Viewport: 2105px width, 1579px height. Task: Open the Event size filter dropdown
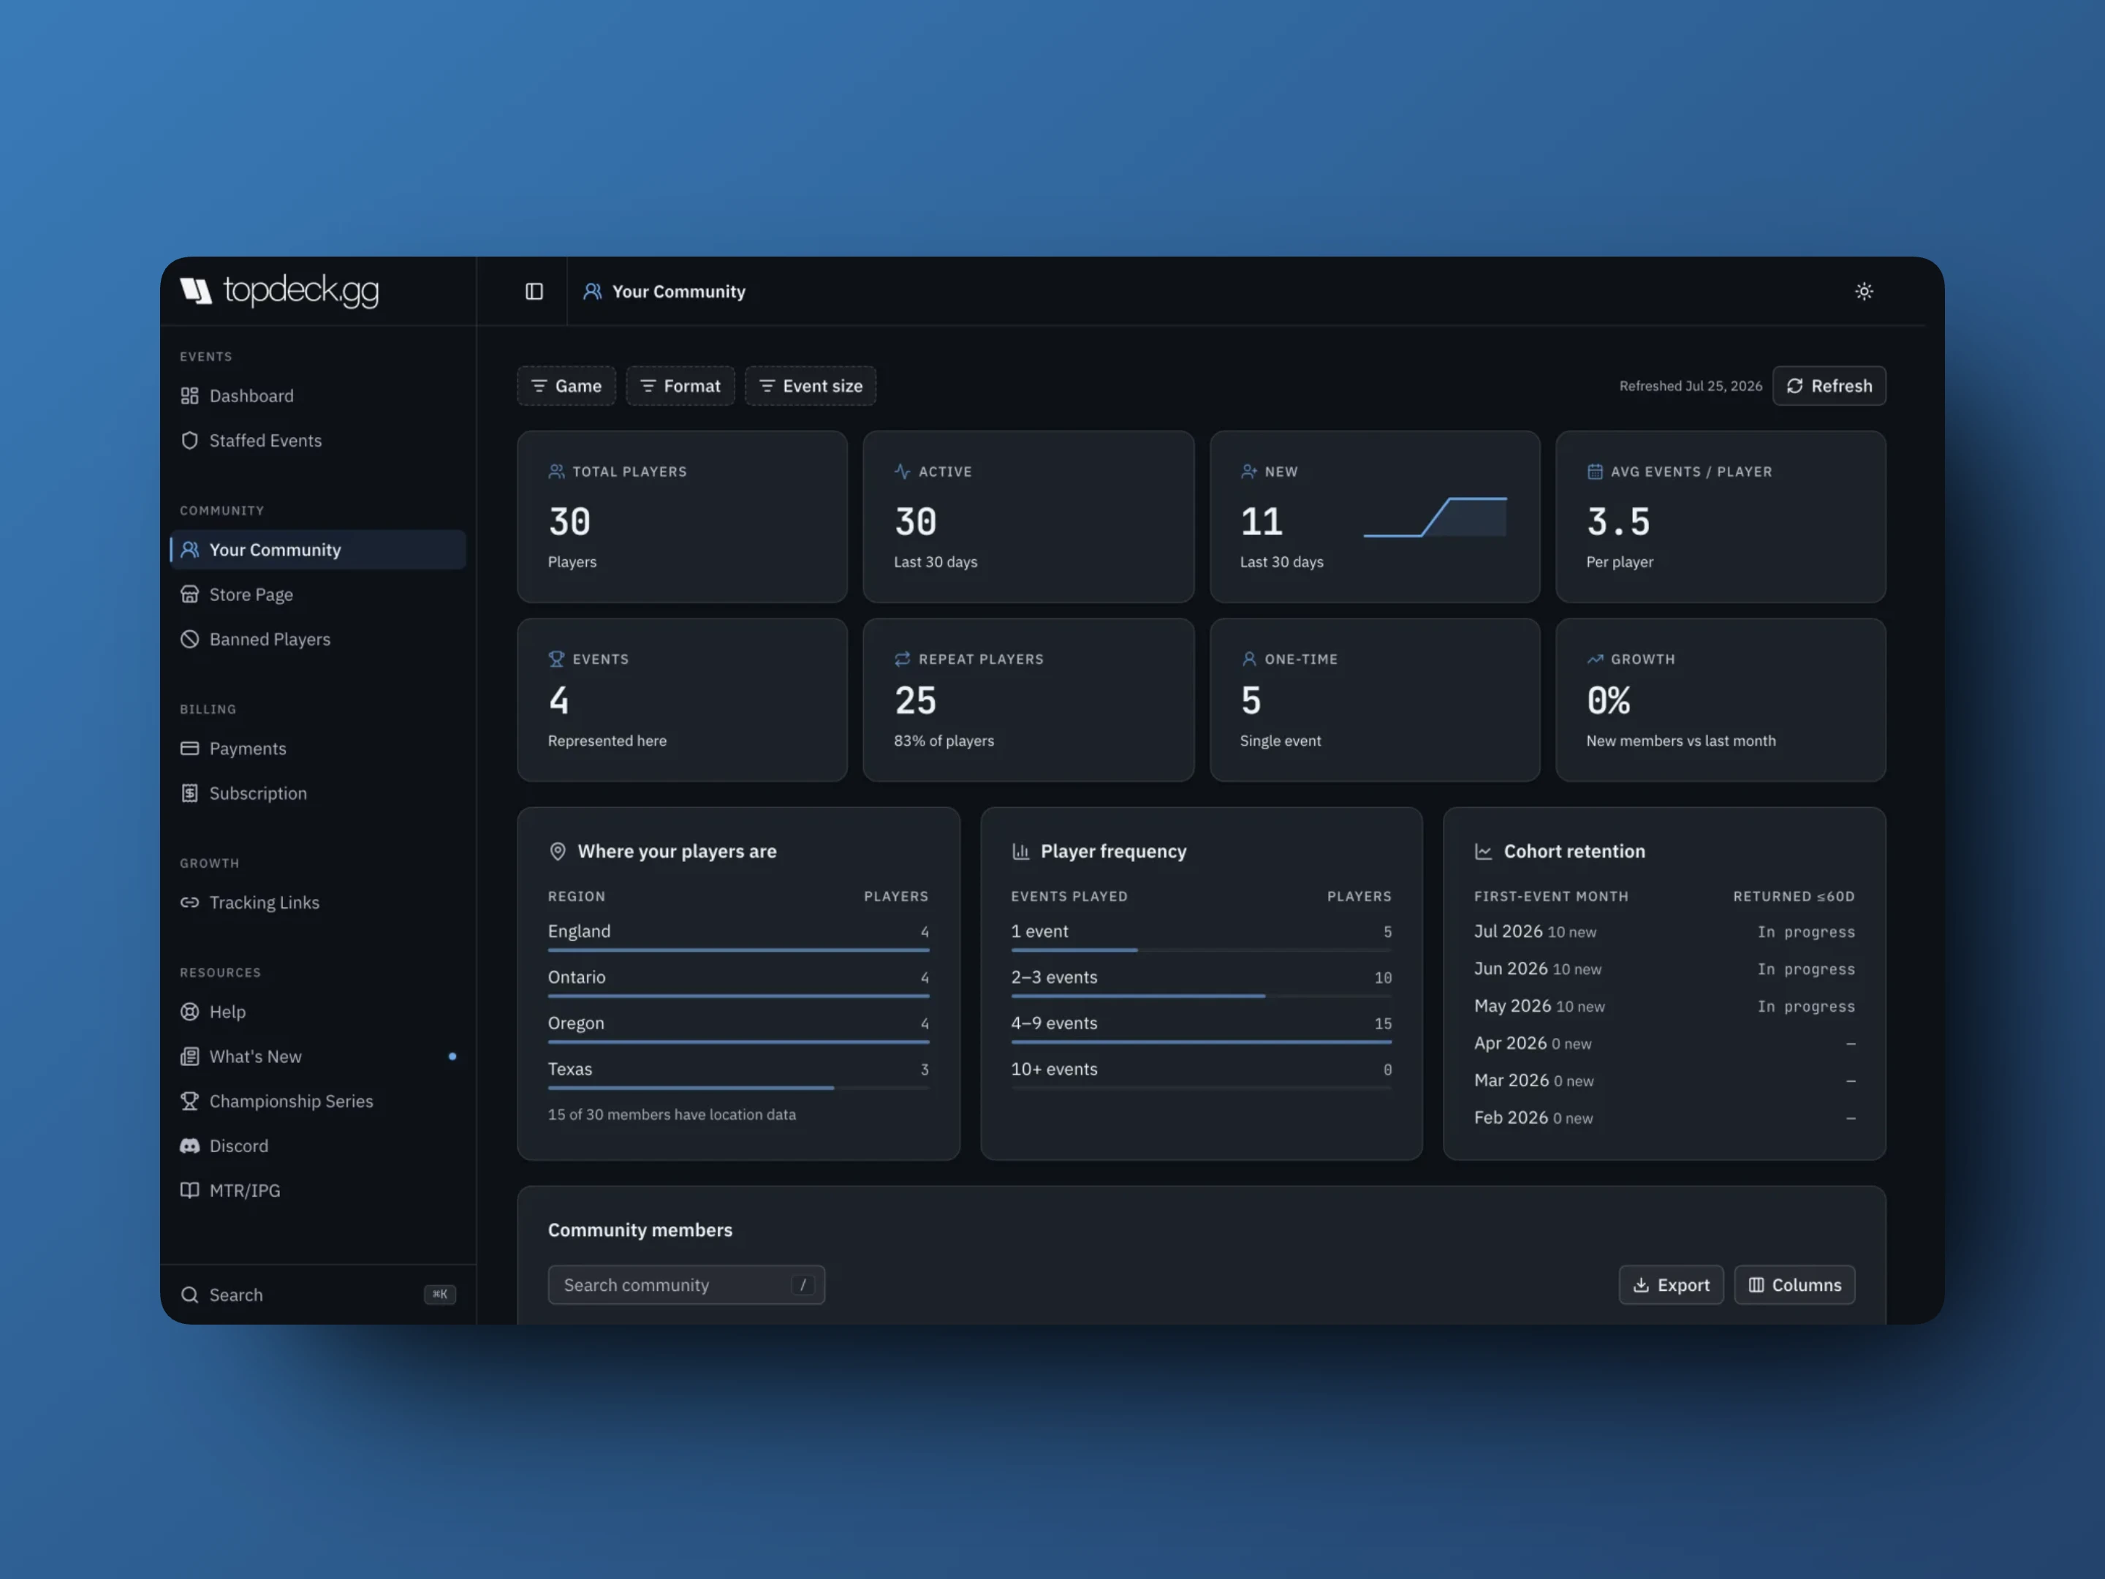pos(811,385)
